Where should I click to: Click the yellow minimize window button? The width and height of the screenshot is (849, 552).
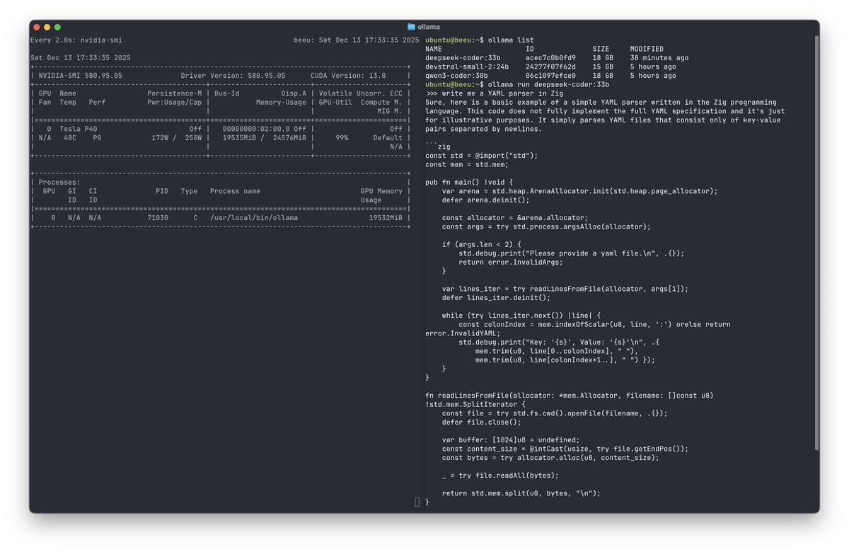tap(47, 27)
